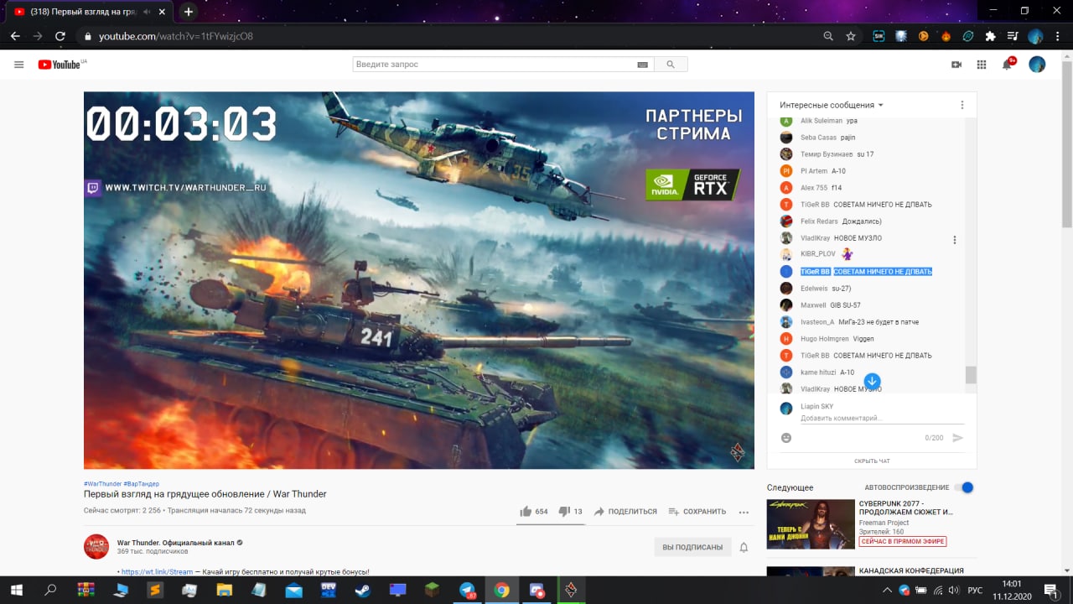Open the create video camera icon
Screen dimensions: 1073x604
point(956,65)
